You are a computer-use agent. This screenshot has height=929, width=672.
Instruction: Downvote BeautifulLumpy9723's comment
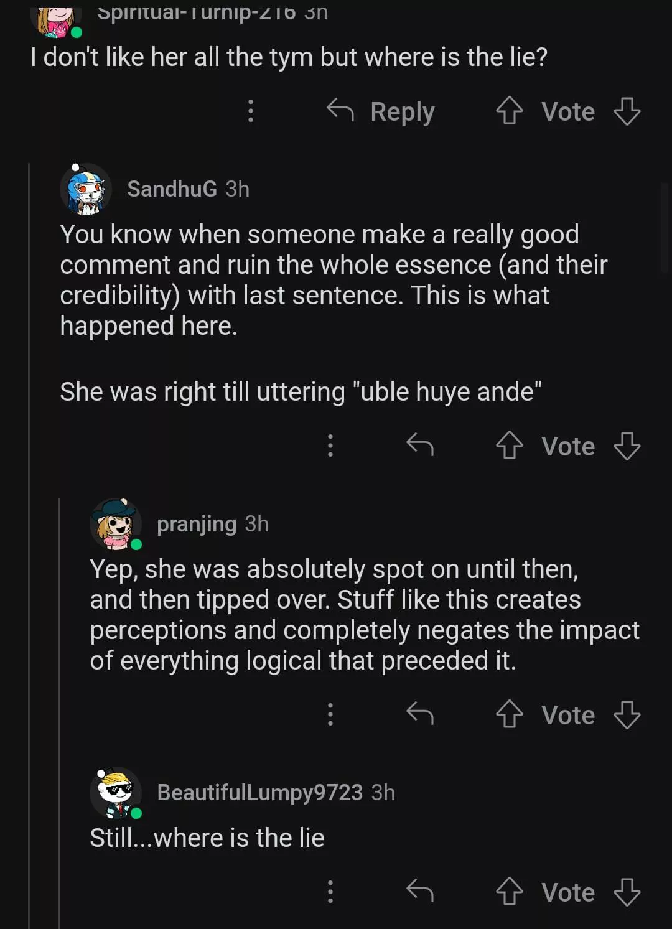[x=626, y=892]
